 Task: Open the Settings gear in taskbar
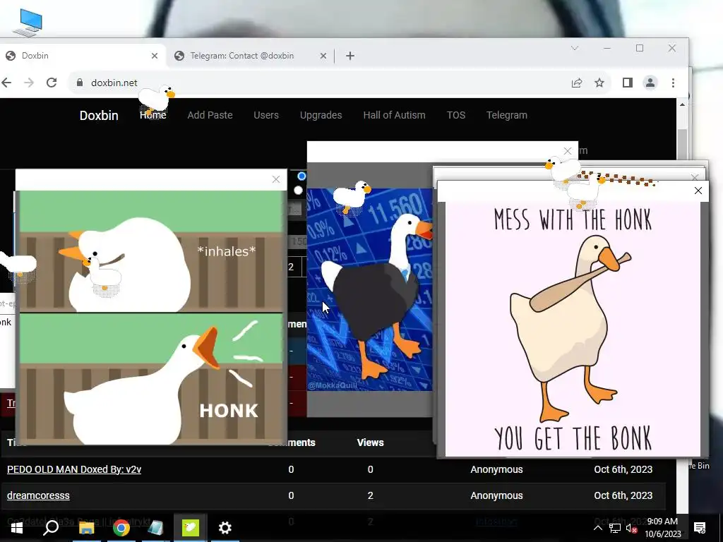pyautogui.click(x=225, y=528)
